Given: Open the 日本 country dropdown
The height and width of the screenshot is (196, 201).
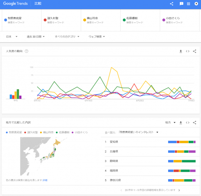Looking at the screenshot, I should click(x=12, y=36).
